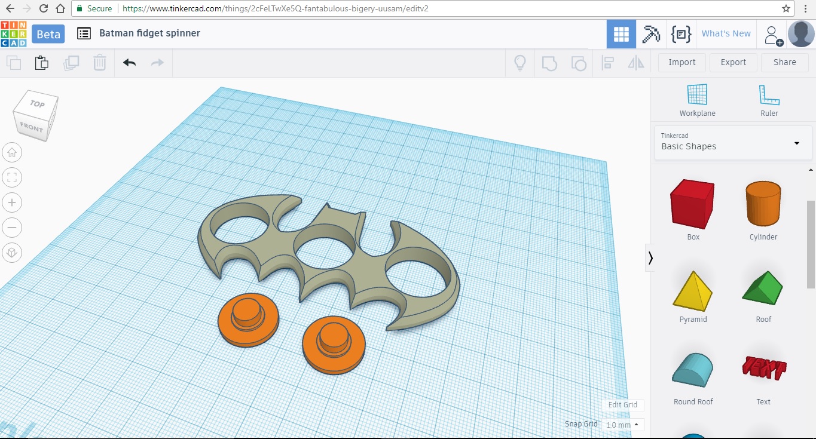
Task: Open the Basic Shapes category dropdown
Action: [x=733, y=143]
